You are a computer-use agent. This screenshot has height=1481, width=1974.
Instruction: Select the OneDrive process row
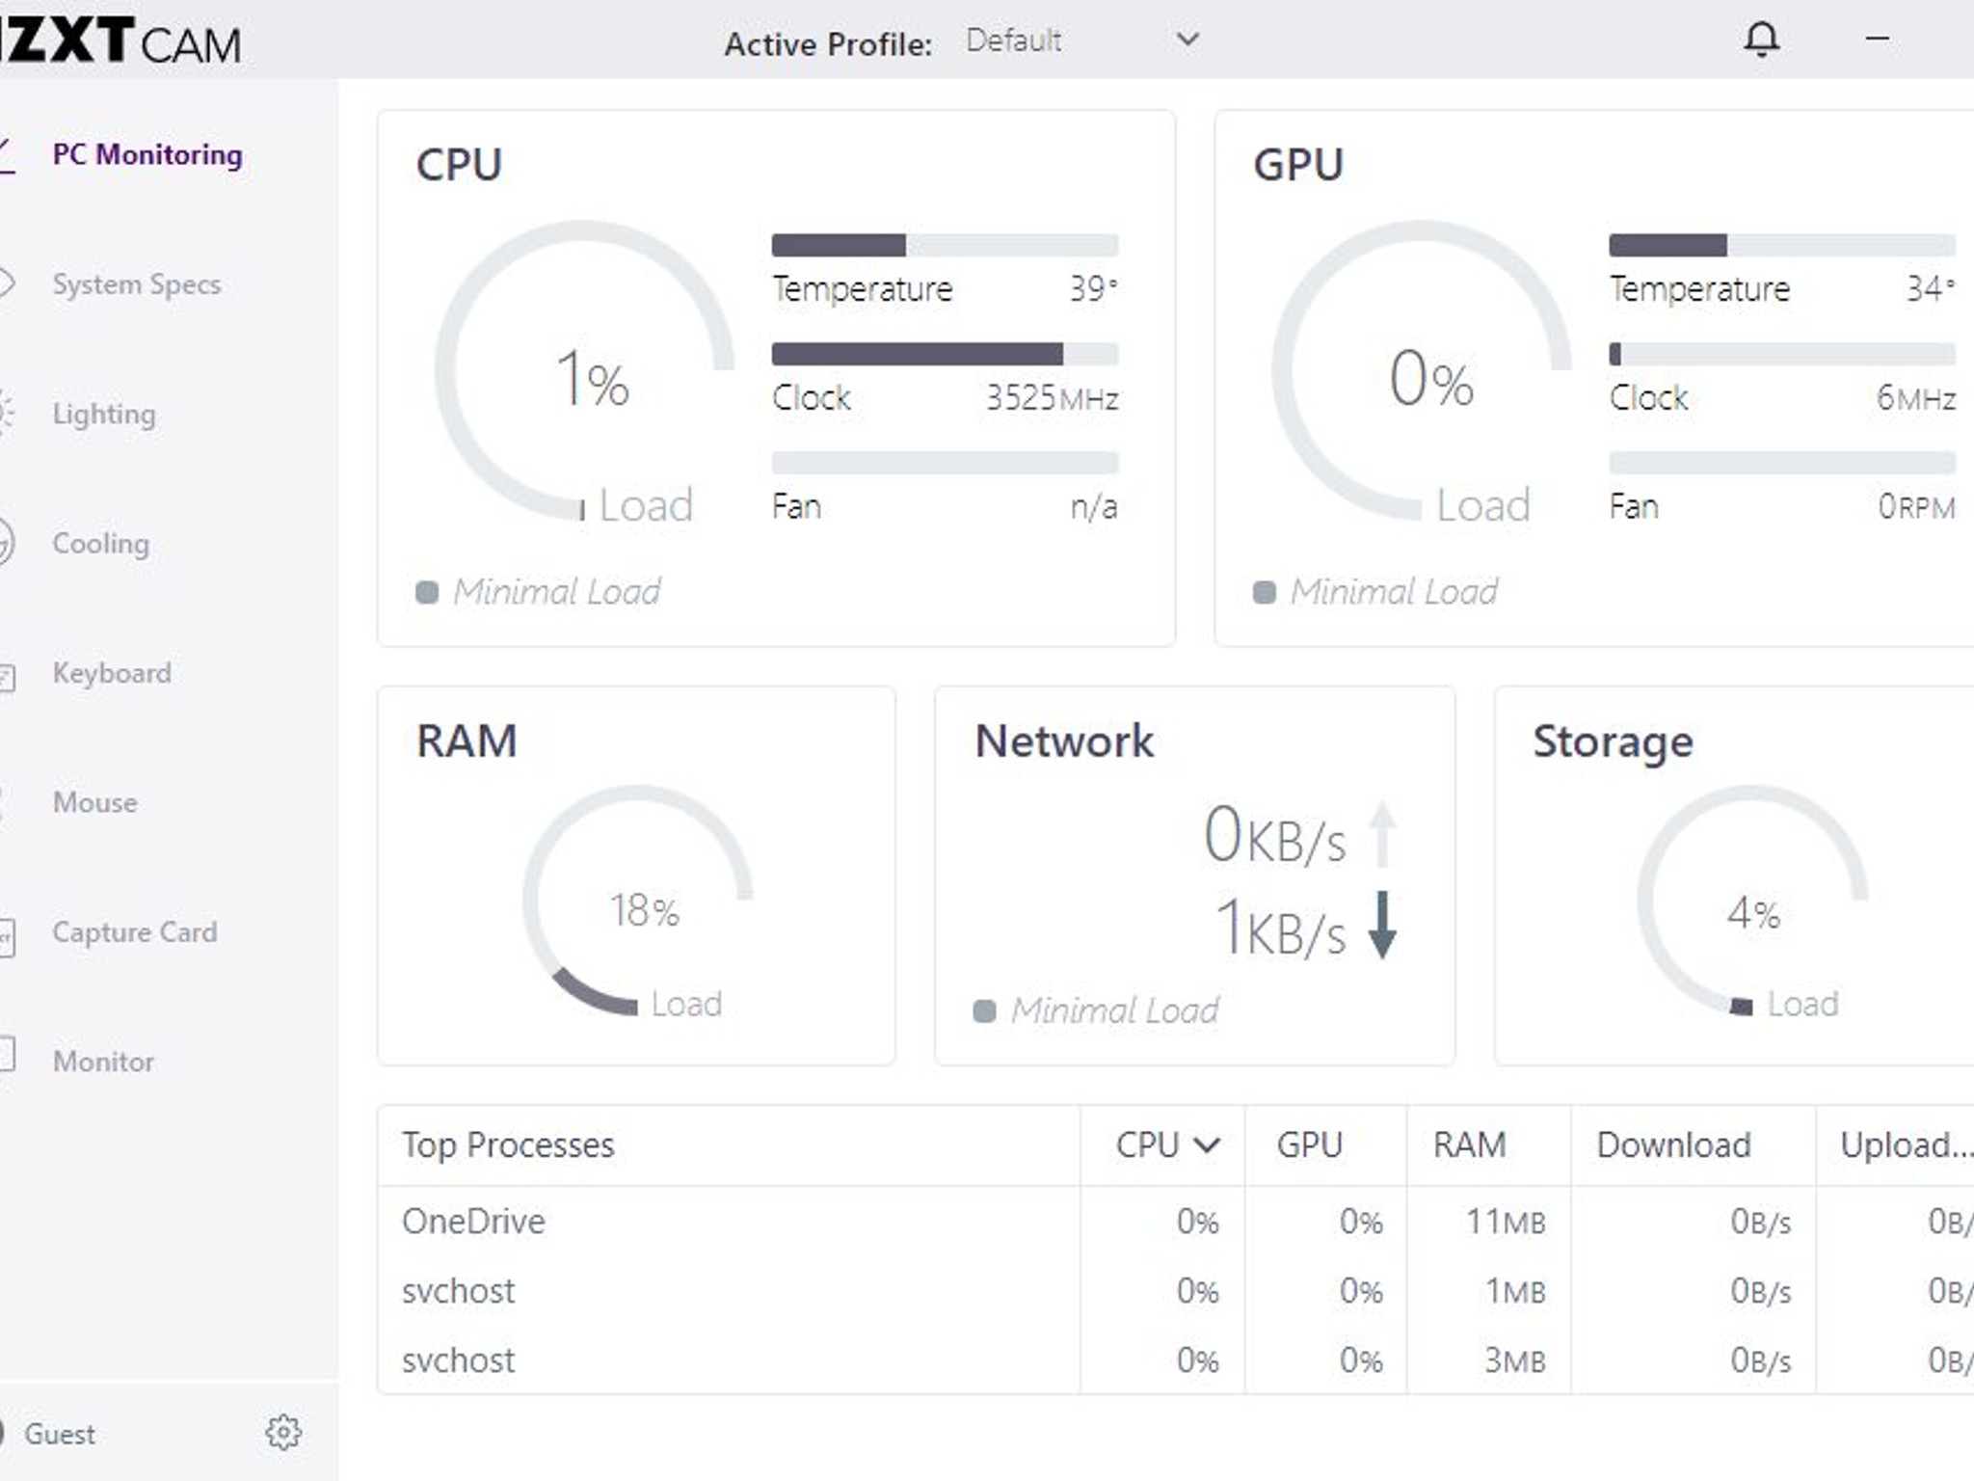(473, 1222)
